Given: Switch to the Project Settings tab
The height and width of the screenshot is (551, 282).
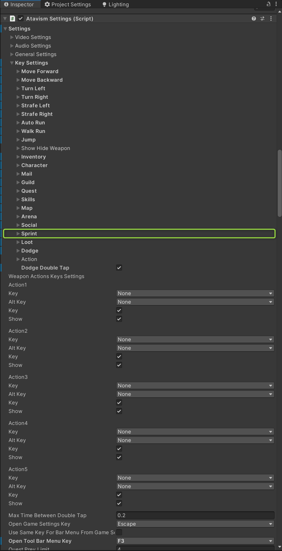Looking at the screenshot, I should coord(68,5).
